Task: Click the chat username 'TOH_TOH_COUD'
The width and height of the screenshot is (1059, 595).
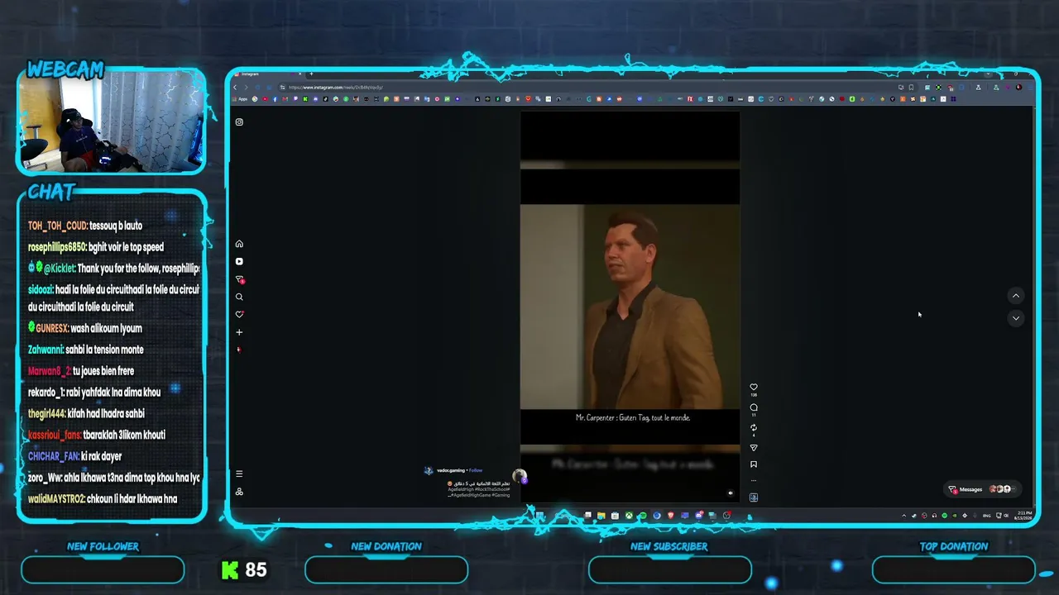Action: [57, 226]
